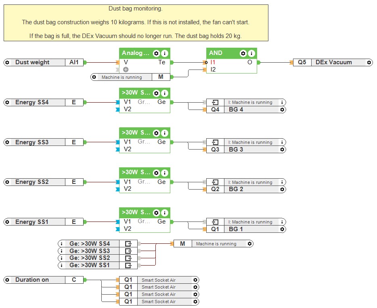This screenshot has height=308, width=377.
Task: Click info icon of Ge: >30W SS4 reference
Action: pos(61,244)
